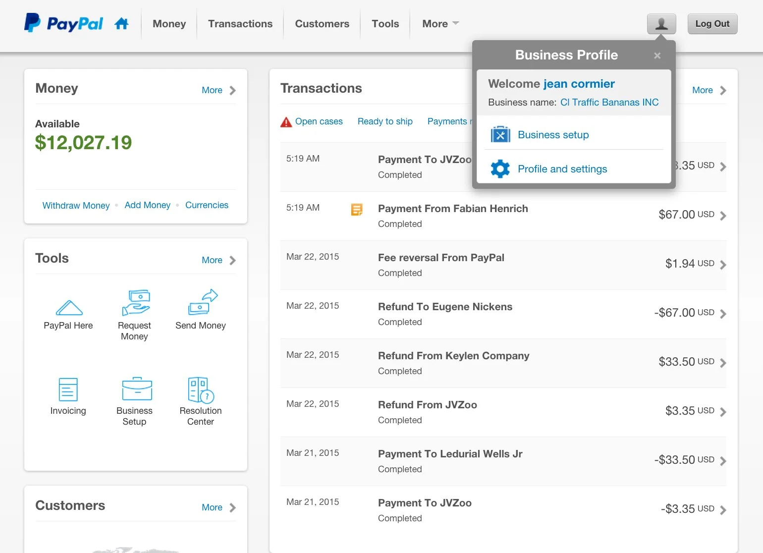Click the PayPal logo
The image size is (763, 553).
tap(63, 23)
